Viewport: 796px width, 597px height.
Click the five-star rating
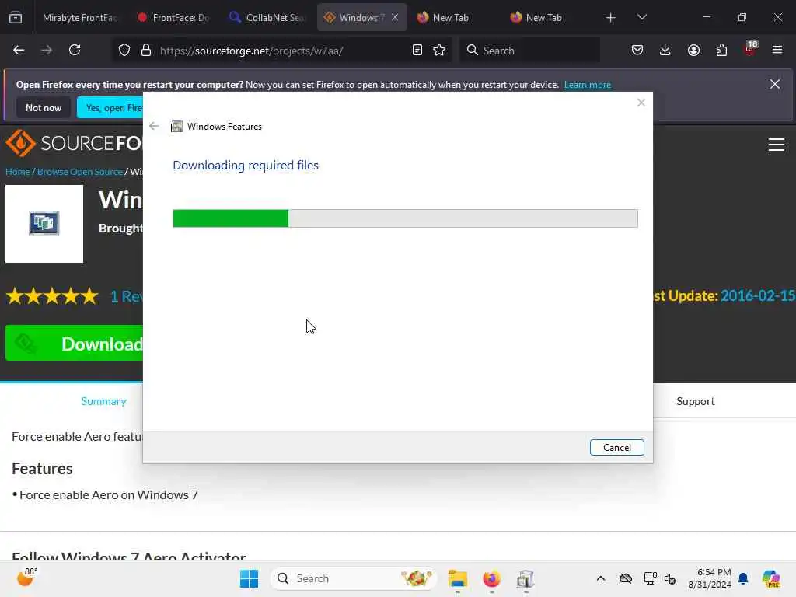pos(52,295)
